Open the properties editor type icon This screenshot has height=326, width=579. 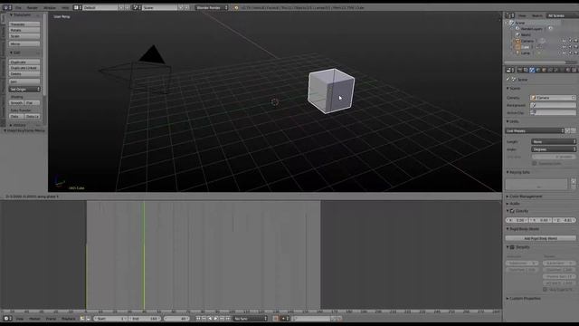pos(510,70)
